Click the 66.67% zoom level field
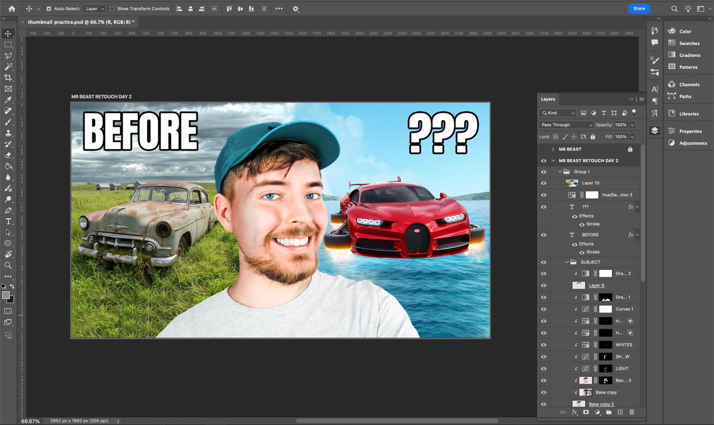The image size is (714, 425). (x=31, y=421)
